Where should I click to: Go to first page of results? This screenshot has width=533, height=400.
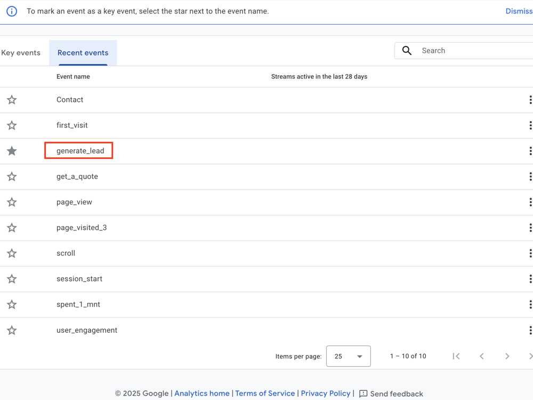coord(456,356)
